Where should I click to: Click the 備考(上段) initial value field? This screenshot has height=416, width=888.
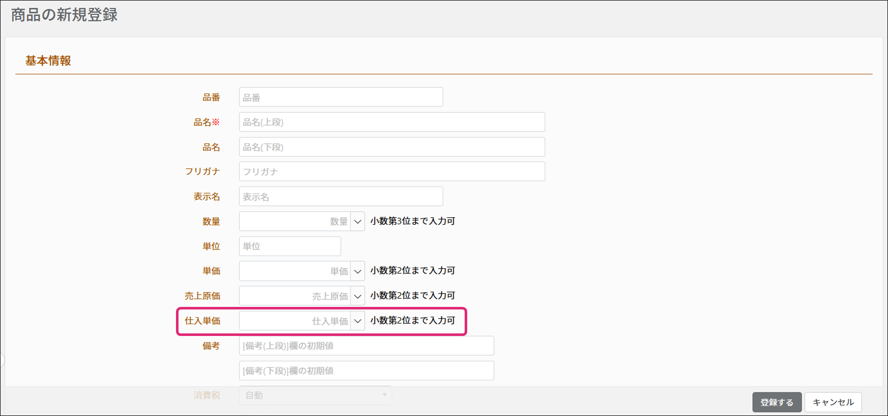tap(366, 346)
